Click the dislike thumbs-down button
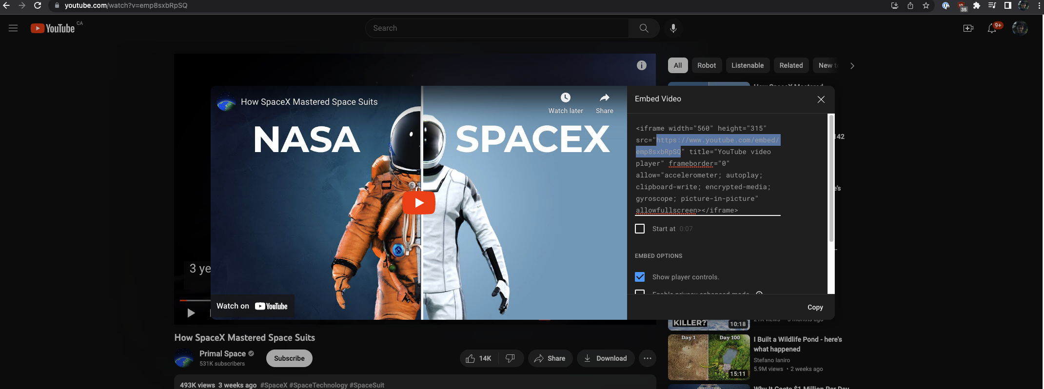This screenshot has height=389, width=1044. click(511, 358)
